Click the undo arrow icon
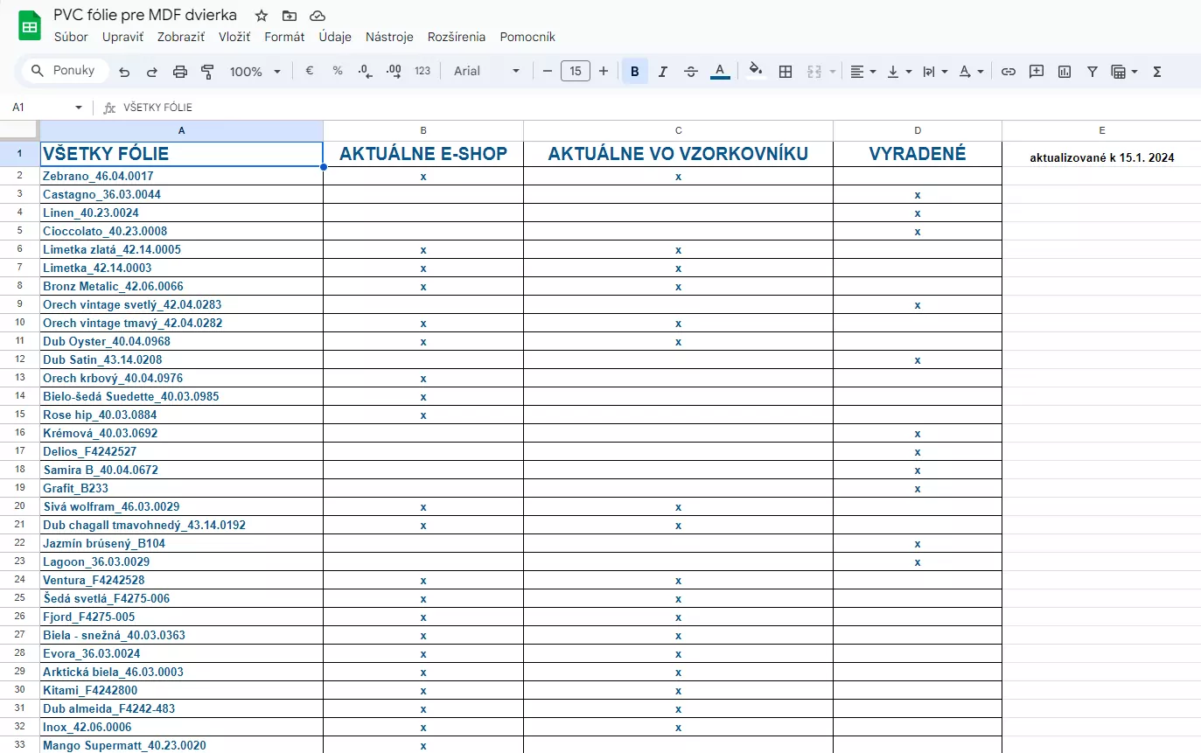This screenshot has height=753, width=1201. coord(124,72)
